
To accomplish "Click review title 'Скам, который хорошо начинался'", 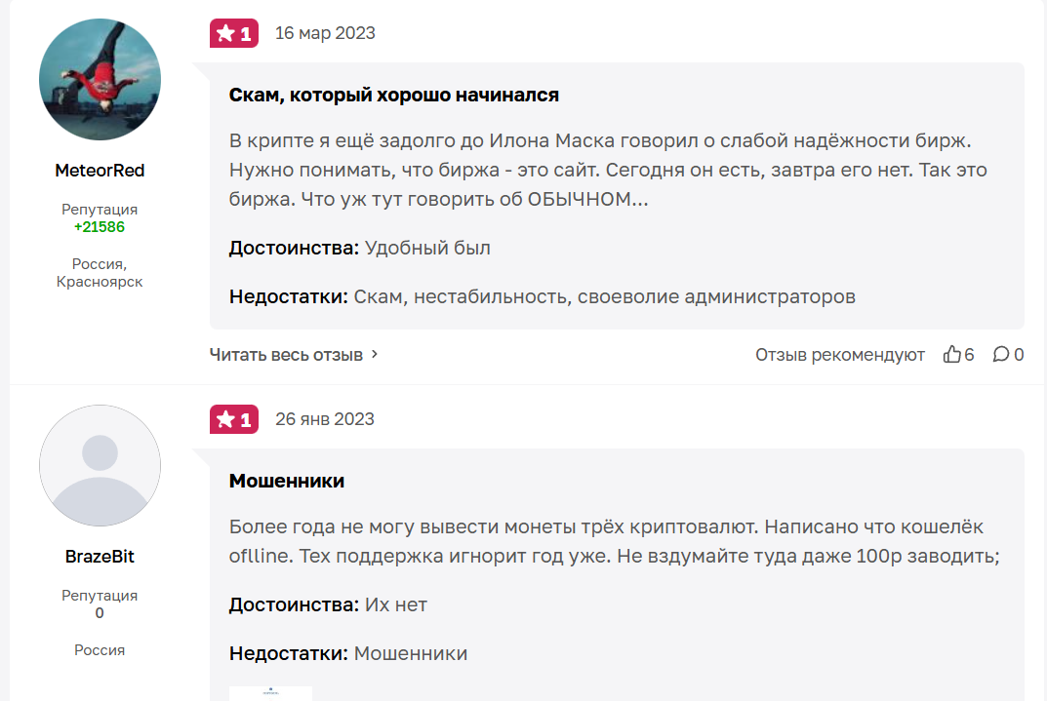I will click(x=394, y=96).
